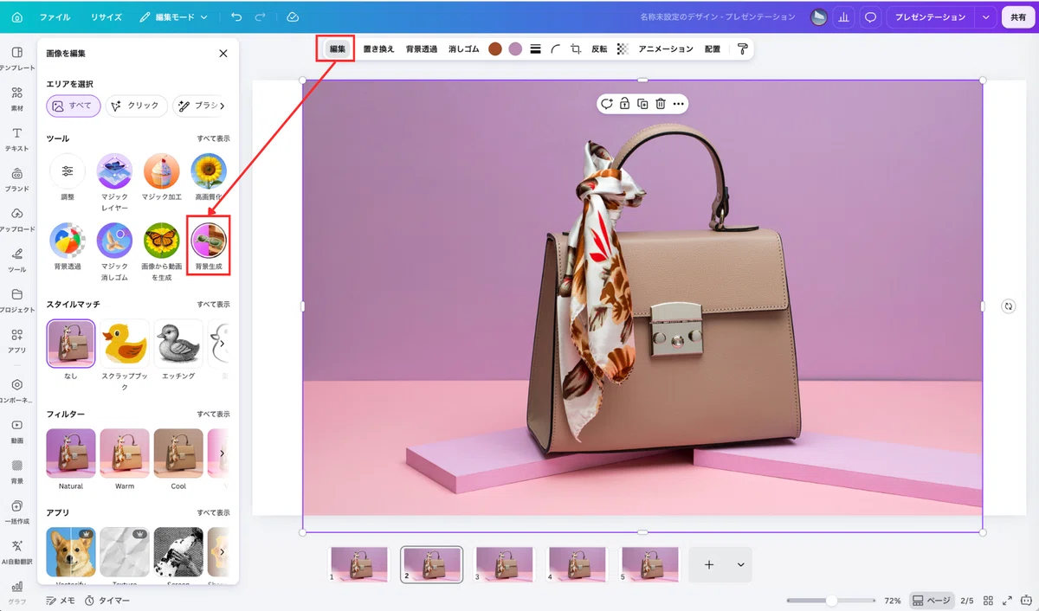Open the アップロード sidebar panel
Screen dimensions: 1039x611
coord(16,219)
